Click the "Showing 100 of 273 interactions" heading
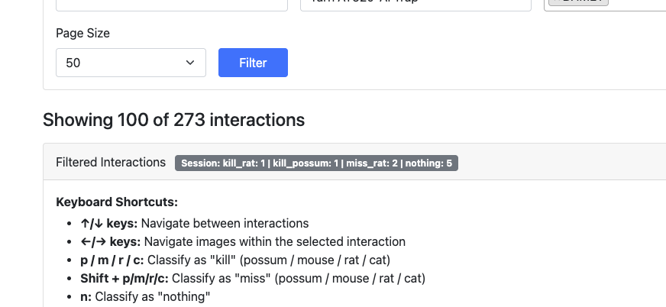 point(173,120)
